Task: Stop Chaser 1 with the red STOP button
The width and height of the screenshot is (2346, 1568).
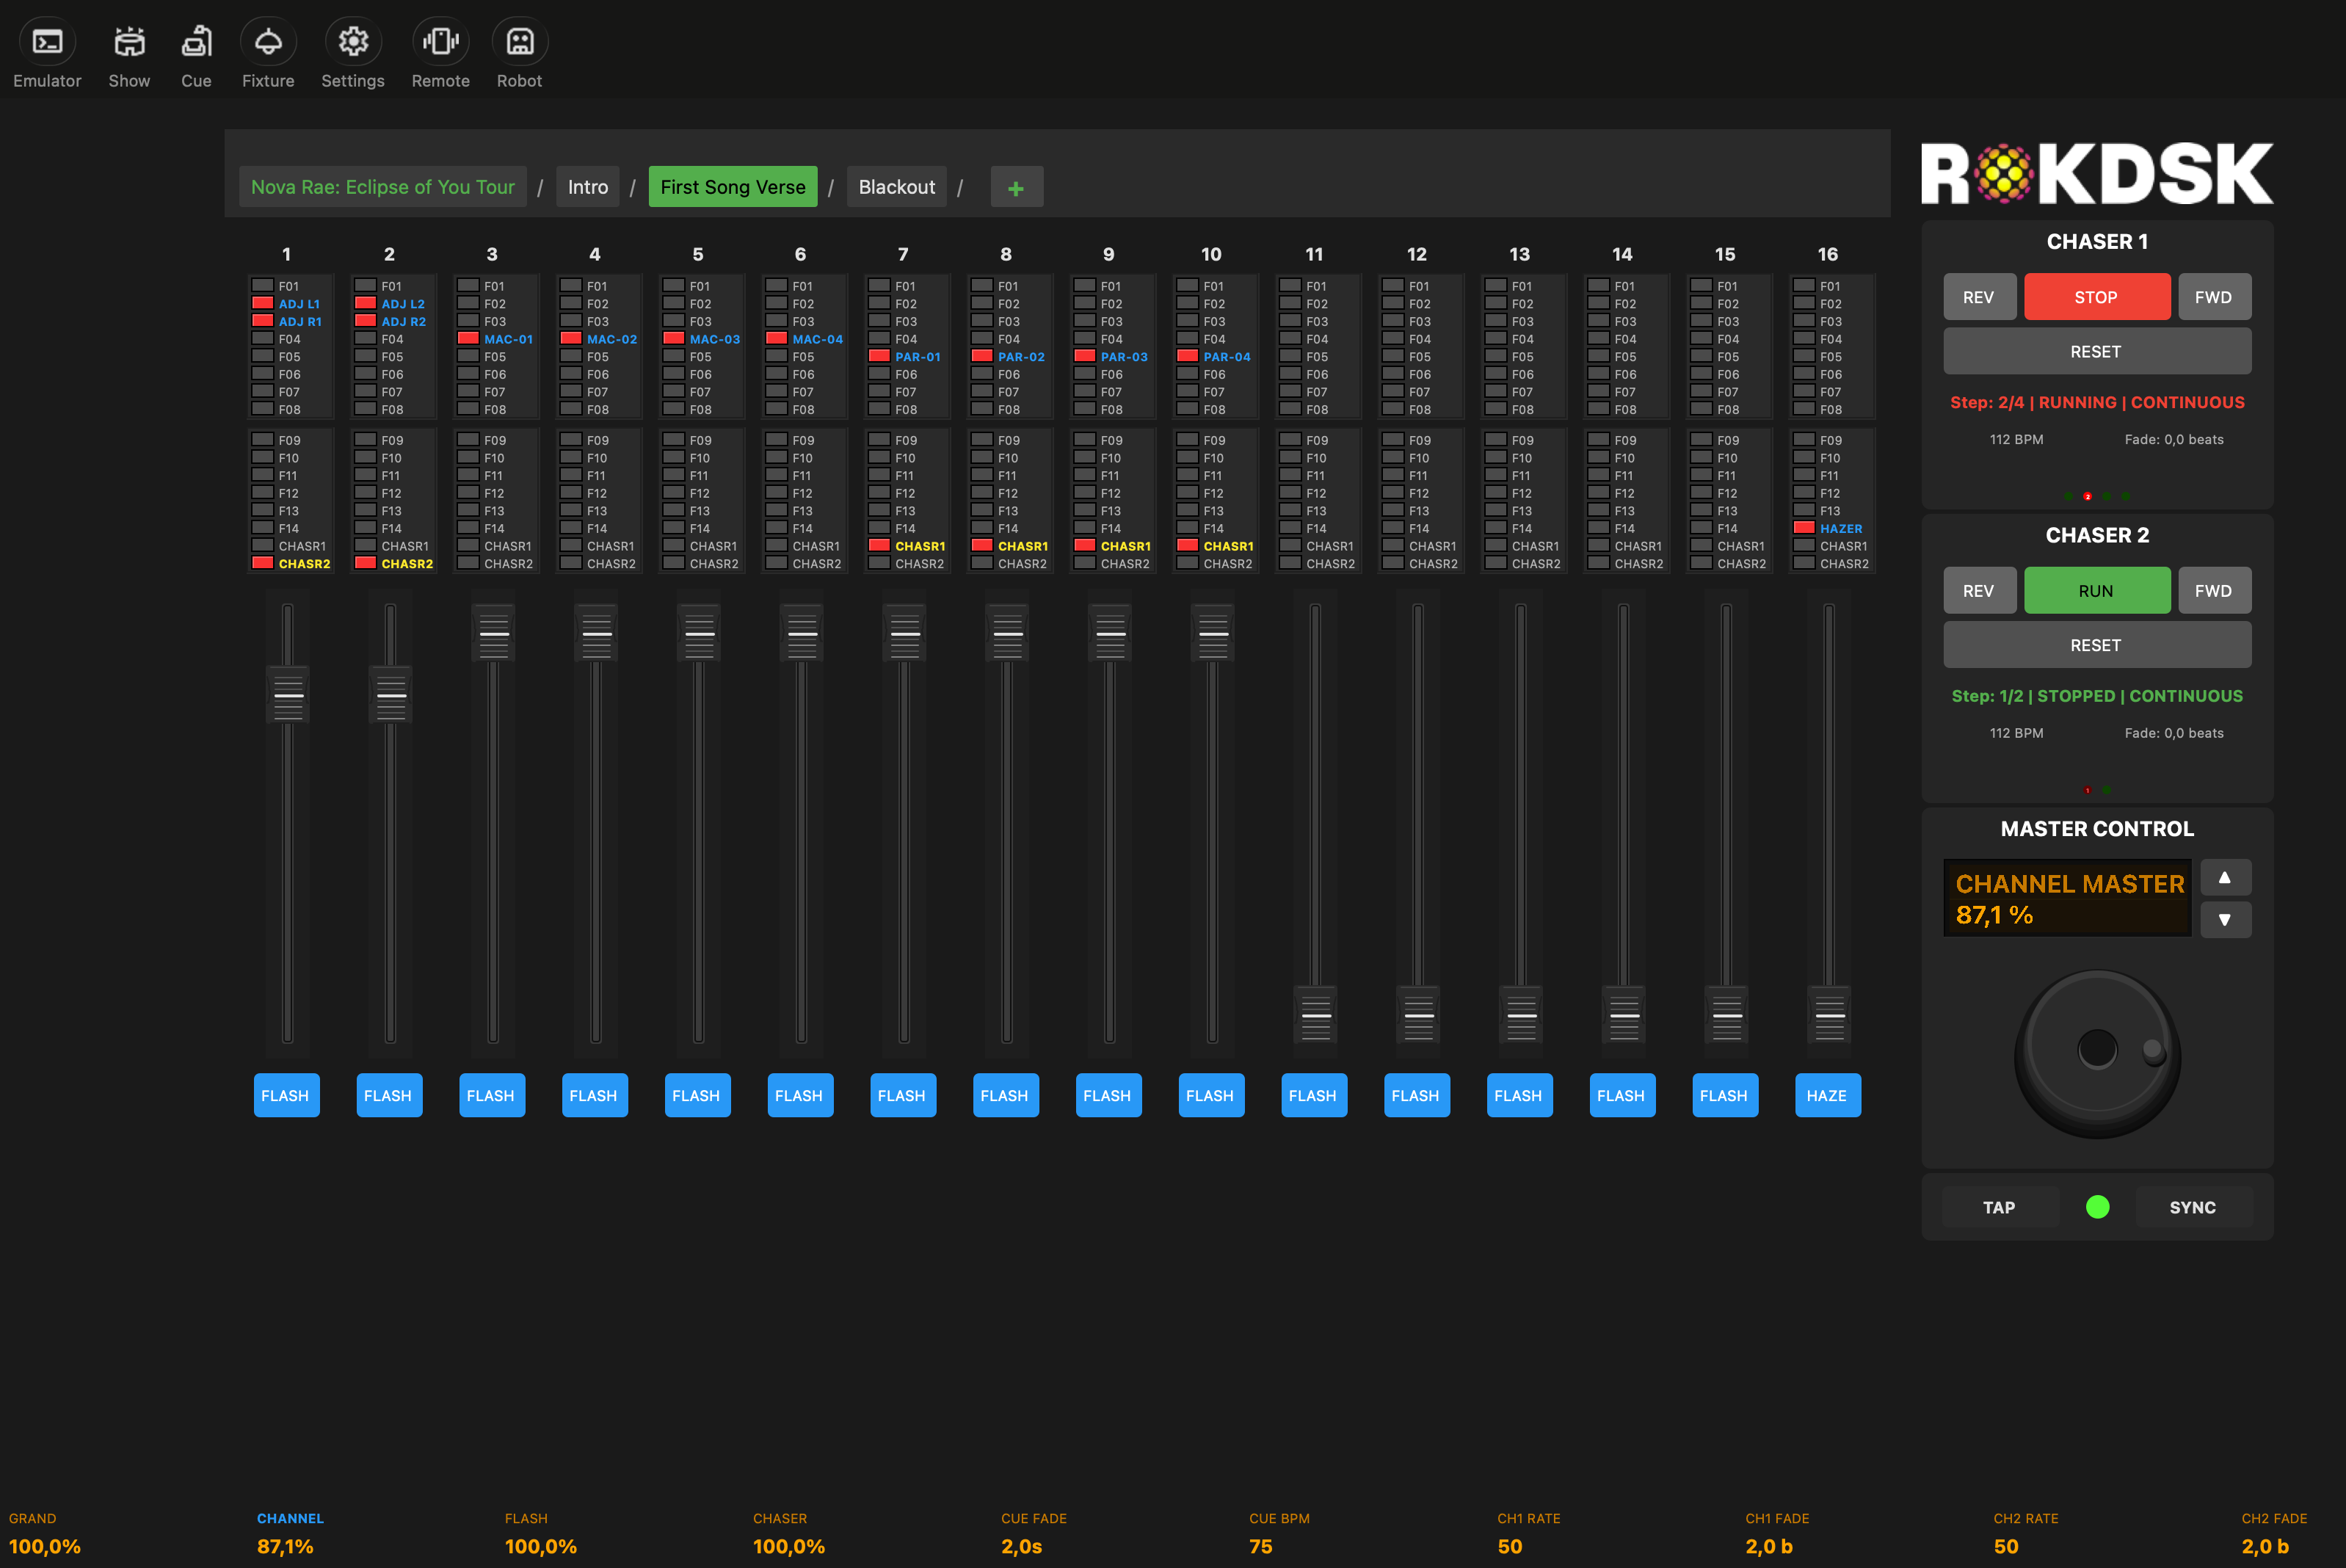Action: pos(2096,297)
